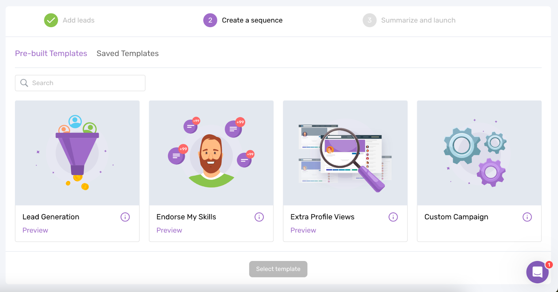Go to the Add leads step
The height and width of the screenshot is (292, 558).
click(x=78, y=20)
